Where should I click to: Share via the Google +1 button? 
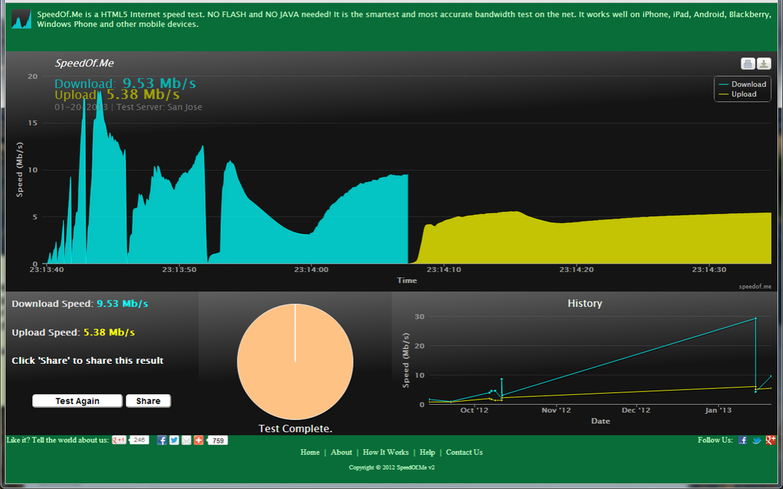[119, 441]
